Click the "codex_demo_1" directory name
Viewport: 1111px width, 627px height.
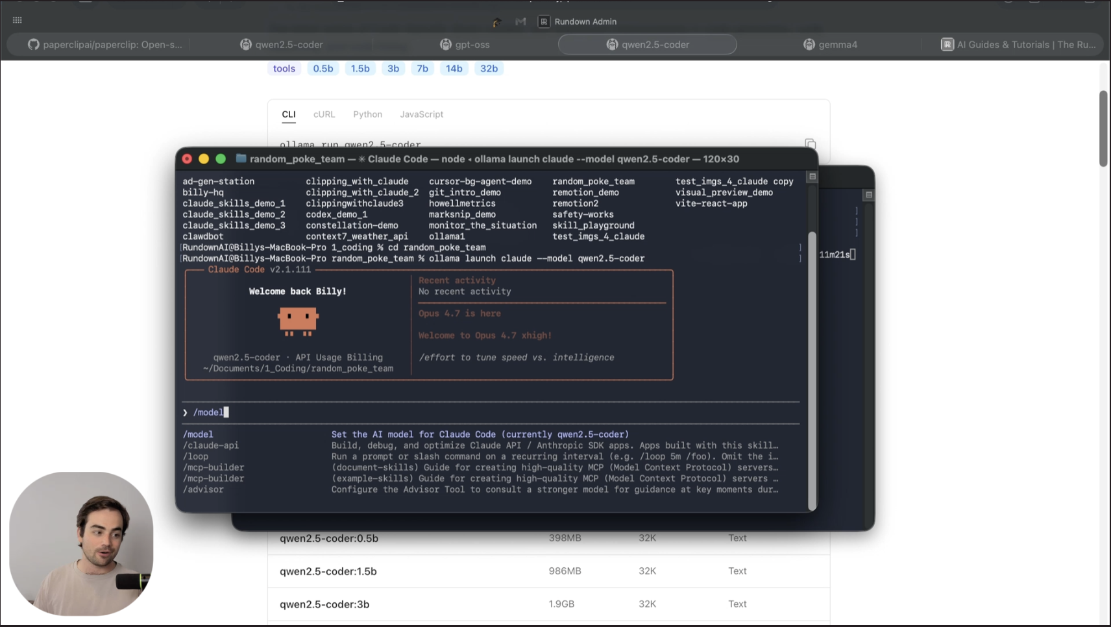pos(337,215)
